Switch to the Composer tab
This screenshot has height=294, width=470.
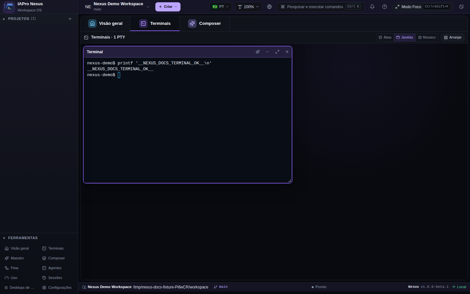point(204,24)
